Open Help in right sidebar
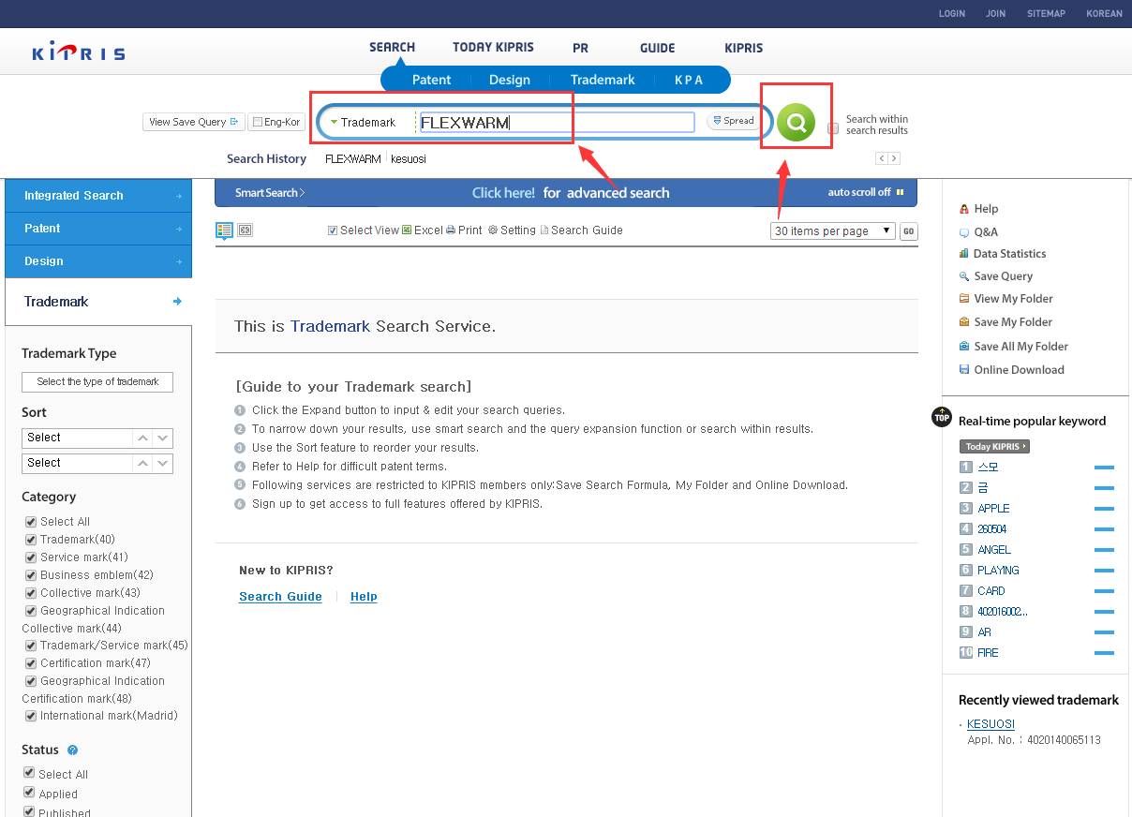 (x=986, y=209)
